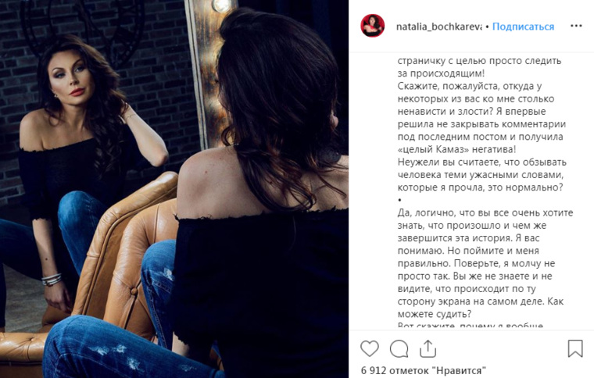Open the natalia_bochkareva profile avatar
This screenshot has height=378, width=594.
point(372,26)
